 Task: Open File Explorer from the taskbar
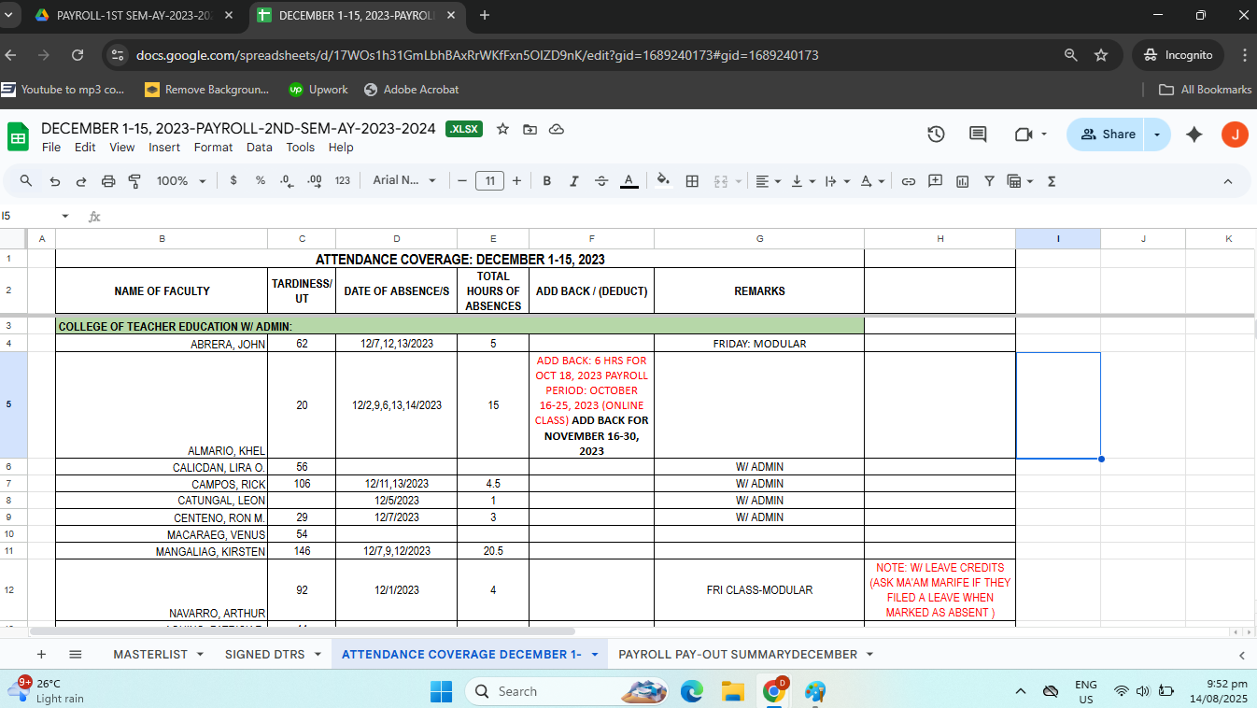732,691
